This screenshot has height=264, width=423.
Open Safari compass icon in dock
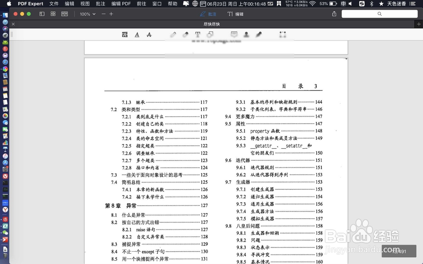(x=5, y=62)
